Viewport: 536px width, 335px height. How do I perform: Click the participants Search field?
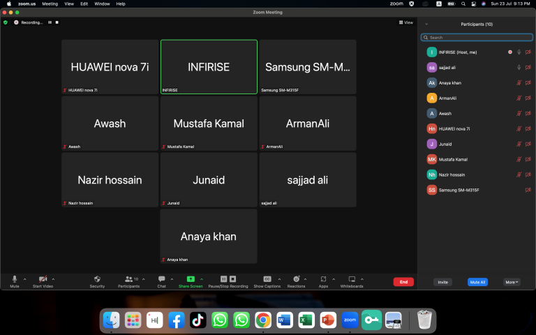[x=477, y=37]
